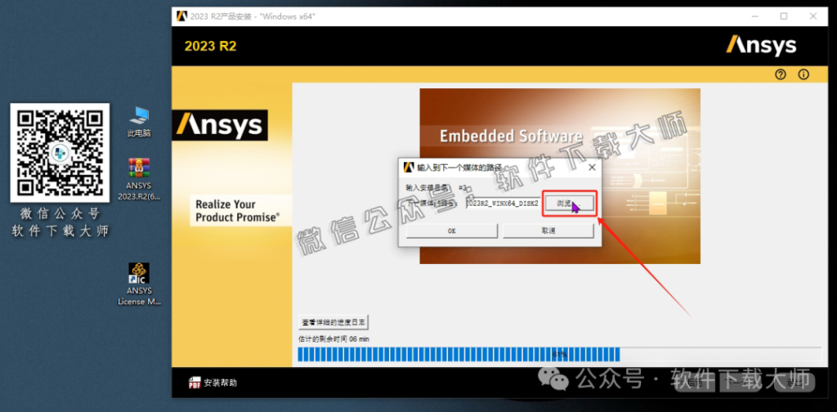Click the 浏览 browse button
The height and width of the screenshot is (412, 837).
569,204
